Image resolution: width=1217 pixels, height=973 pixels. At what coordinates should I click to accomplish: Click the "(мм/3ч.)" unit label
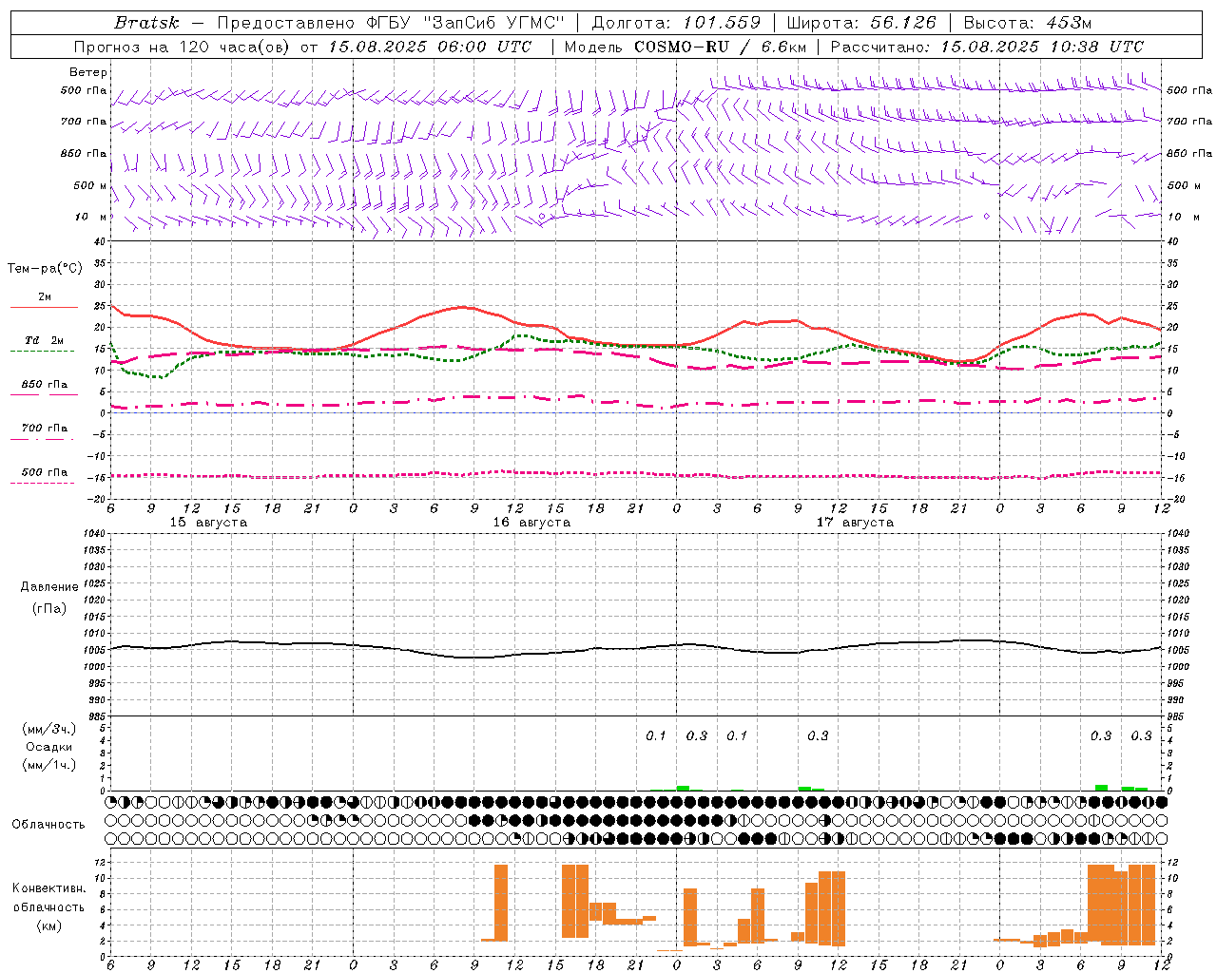click(49, 729)
